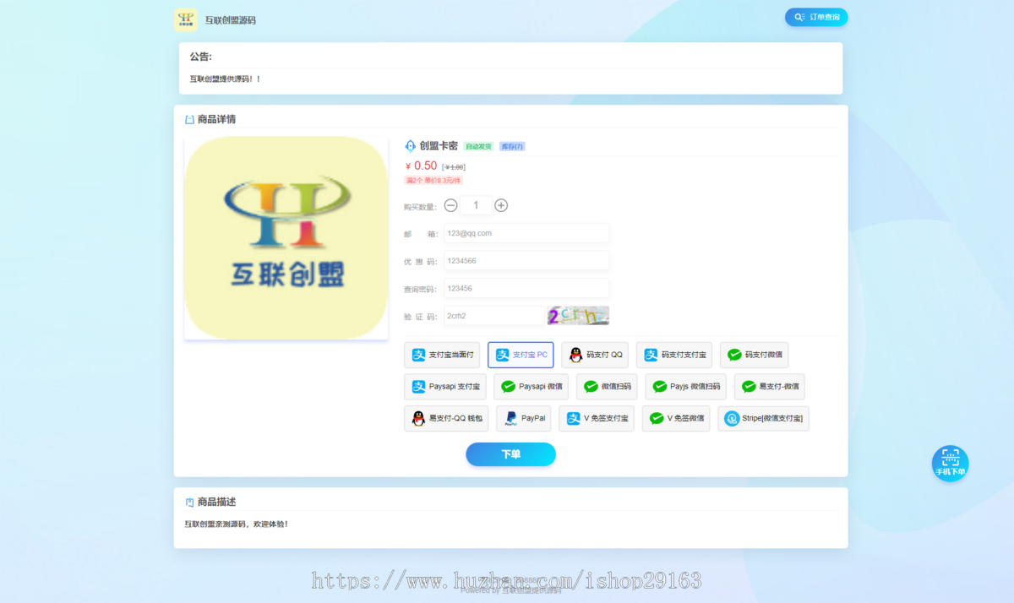Select 码支付 QQ payment method
Image resolution: width=1014 pixels, height=603 pixels.
point(595,355)
